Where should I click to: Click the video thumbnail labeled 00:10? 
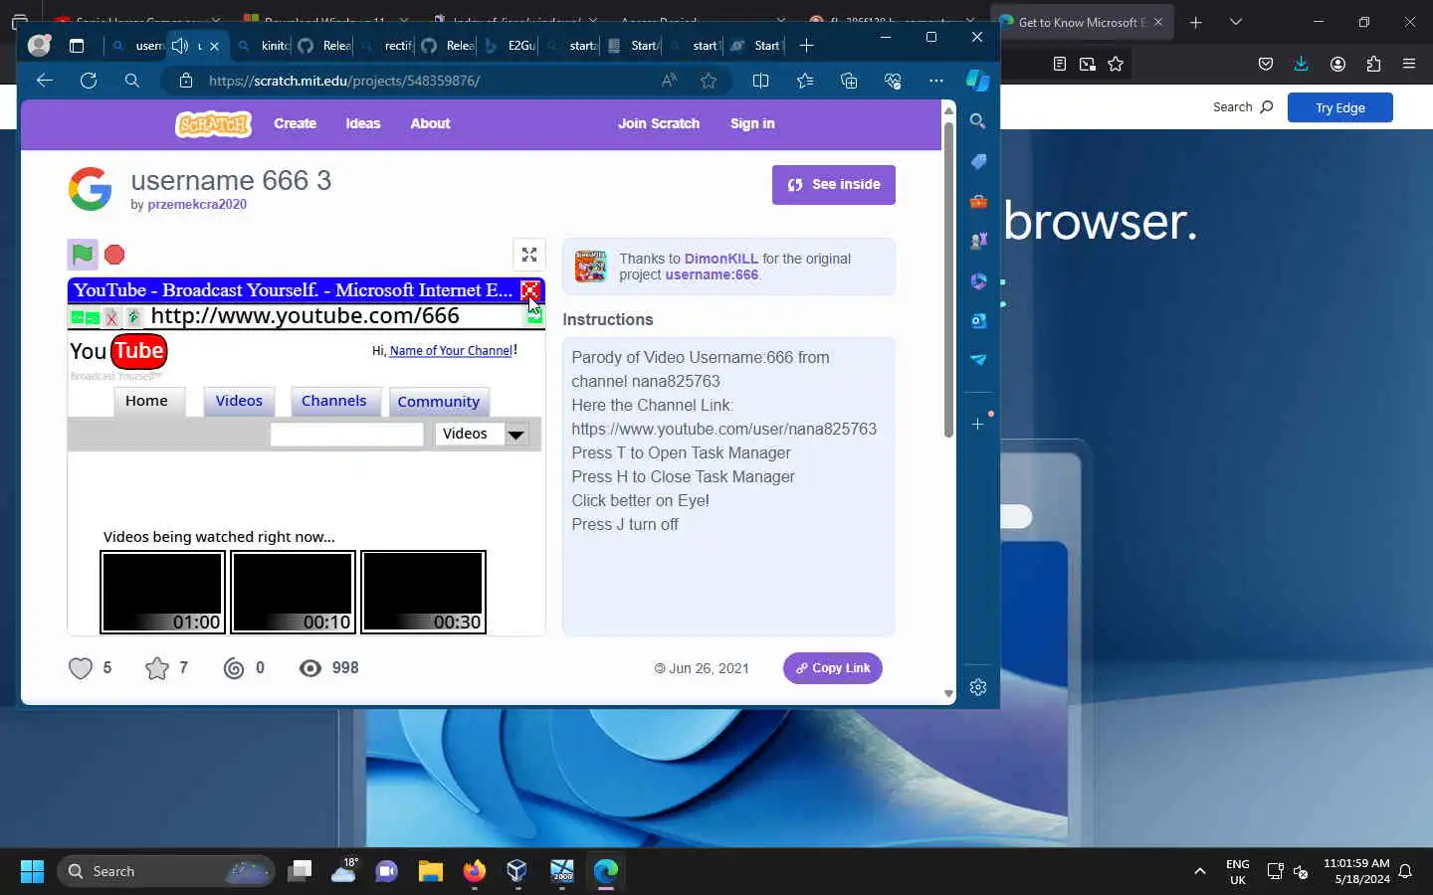coord(293,592)
